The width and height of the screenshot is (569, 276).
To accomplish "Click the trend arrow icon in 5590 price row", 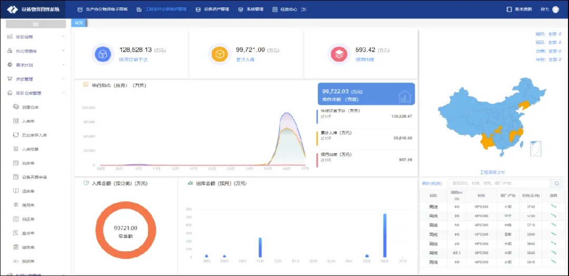I will pos(553,234).
